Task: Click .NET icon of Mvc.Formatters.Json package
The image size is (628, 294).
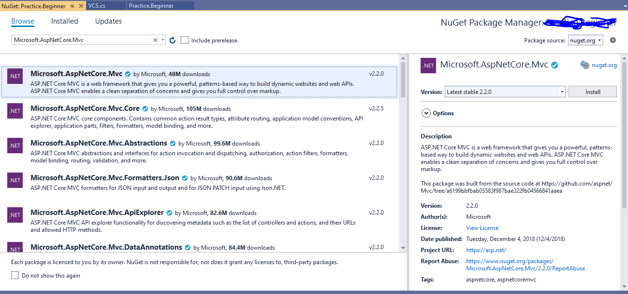Action: (x=15, y=180)
